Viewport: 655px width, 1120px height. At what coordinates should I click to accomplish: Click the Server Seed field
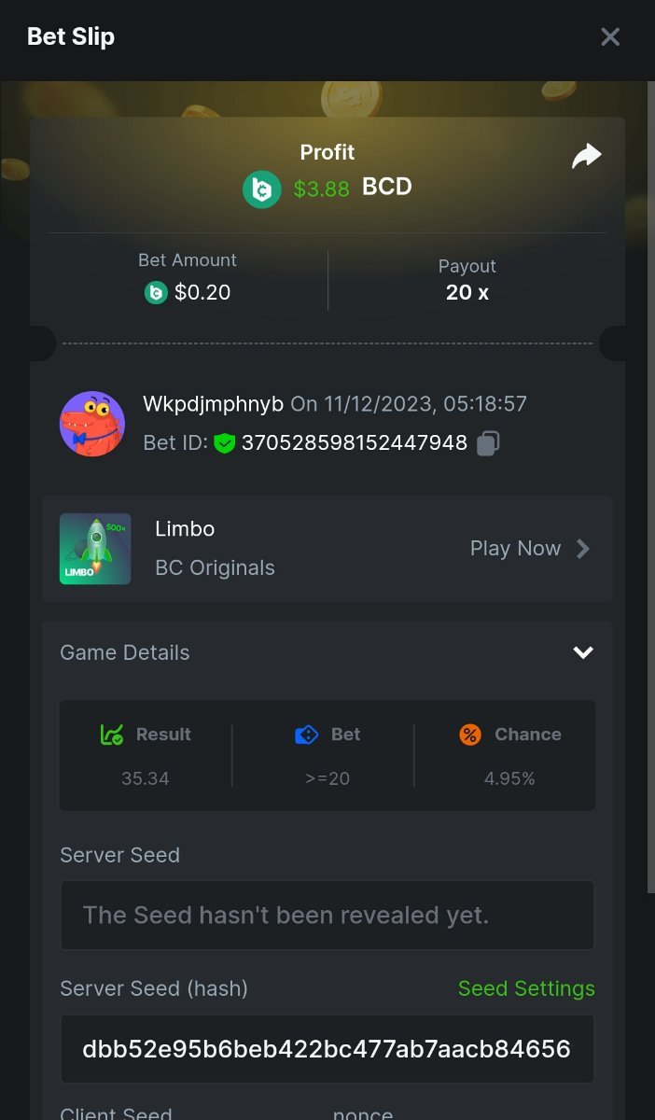pyautogui.click(x=327, y=915)
